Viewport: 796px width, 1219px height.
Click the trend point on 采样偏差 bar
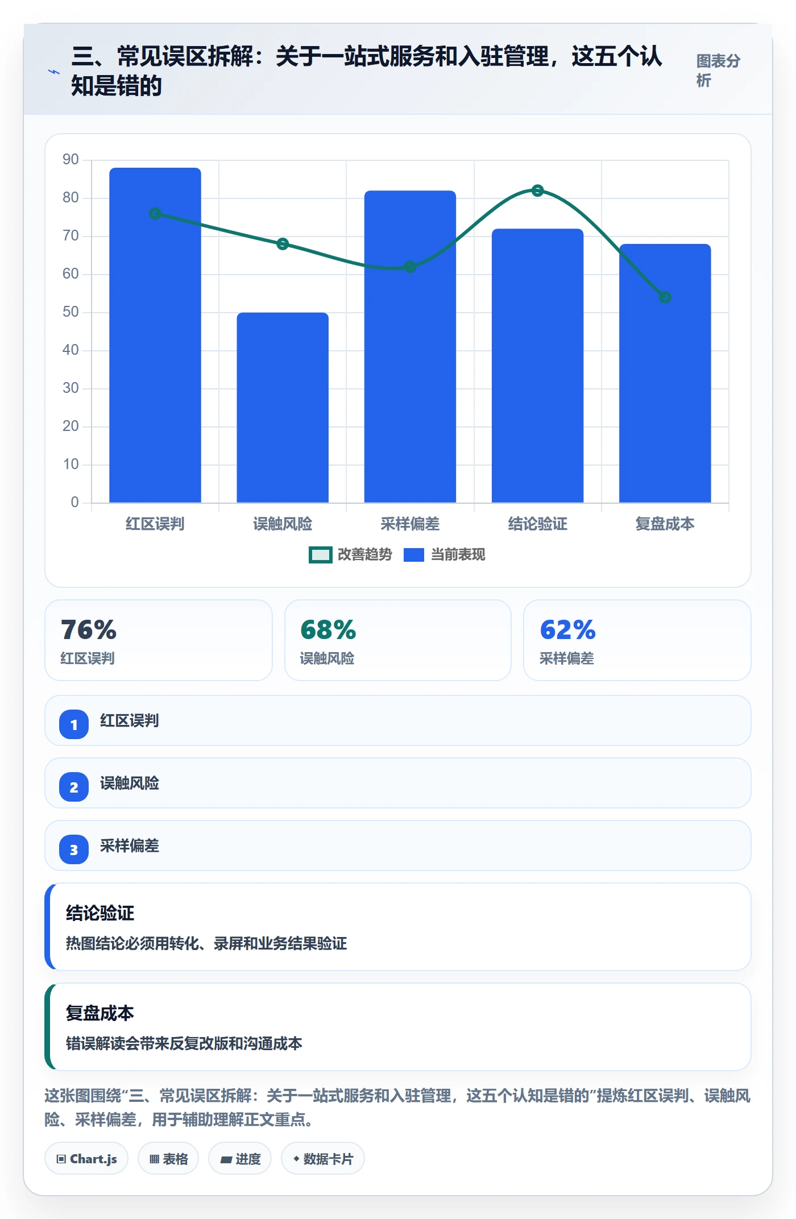coord(410,267)
